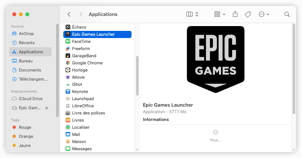
Task: Filter by the Jaune tag
Action: [x=30, y=145]
